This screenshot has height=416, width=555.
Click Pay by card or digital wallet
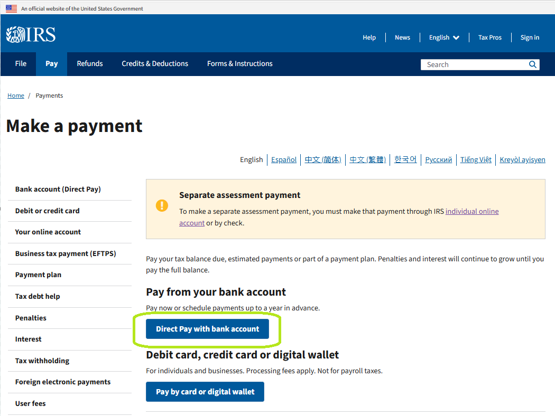(205, 392)
